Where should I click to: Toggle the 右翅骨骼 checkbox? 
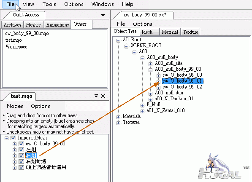click(21, 161)
